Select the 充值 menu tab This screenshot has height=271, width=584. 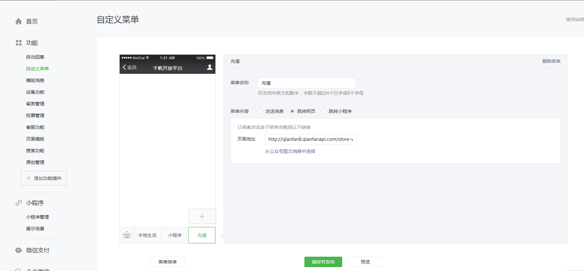pyautogui.click(x=202, y=235)
